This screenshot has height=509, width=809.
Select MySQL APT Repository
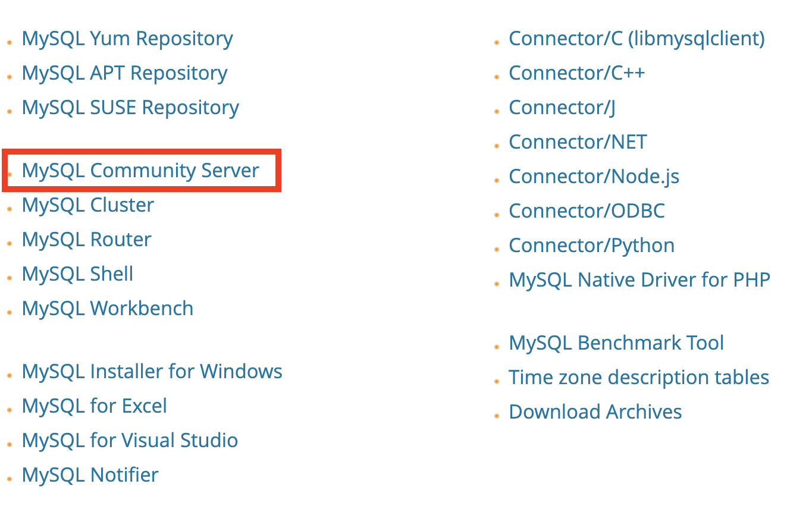pos(124,73)
